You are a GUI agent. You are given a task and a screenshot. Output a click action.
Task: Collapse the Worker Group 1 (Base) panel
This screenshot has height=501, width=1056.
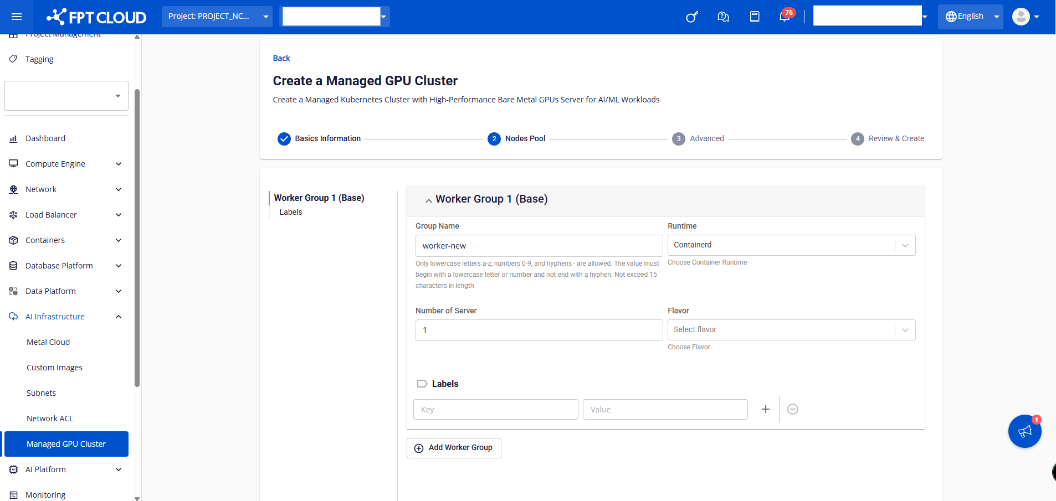pos(428,200)
